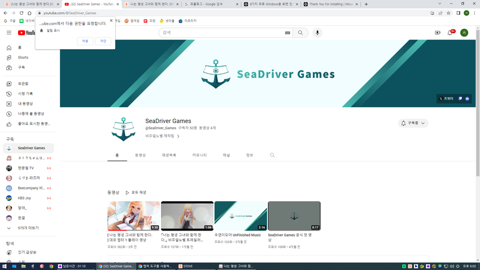Screen dimensions: 480x270
Task: Open the 남은시간 01:10 taskbar item
Action: [75, 266]
